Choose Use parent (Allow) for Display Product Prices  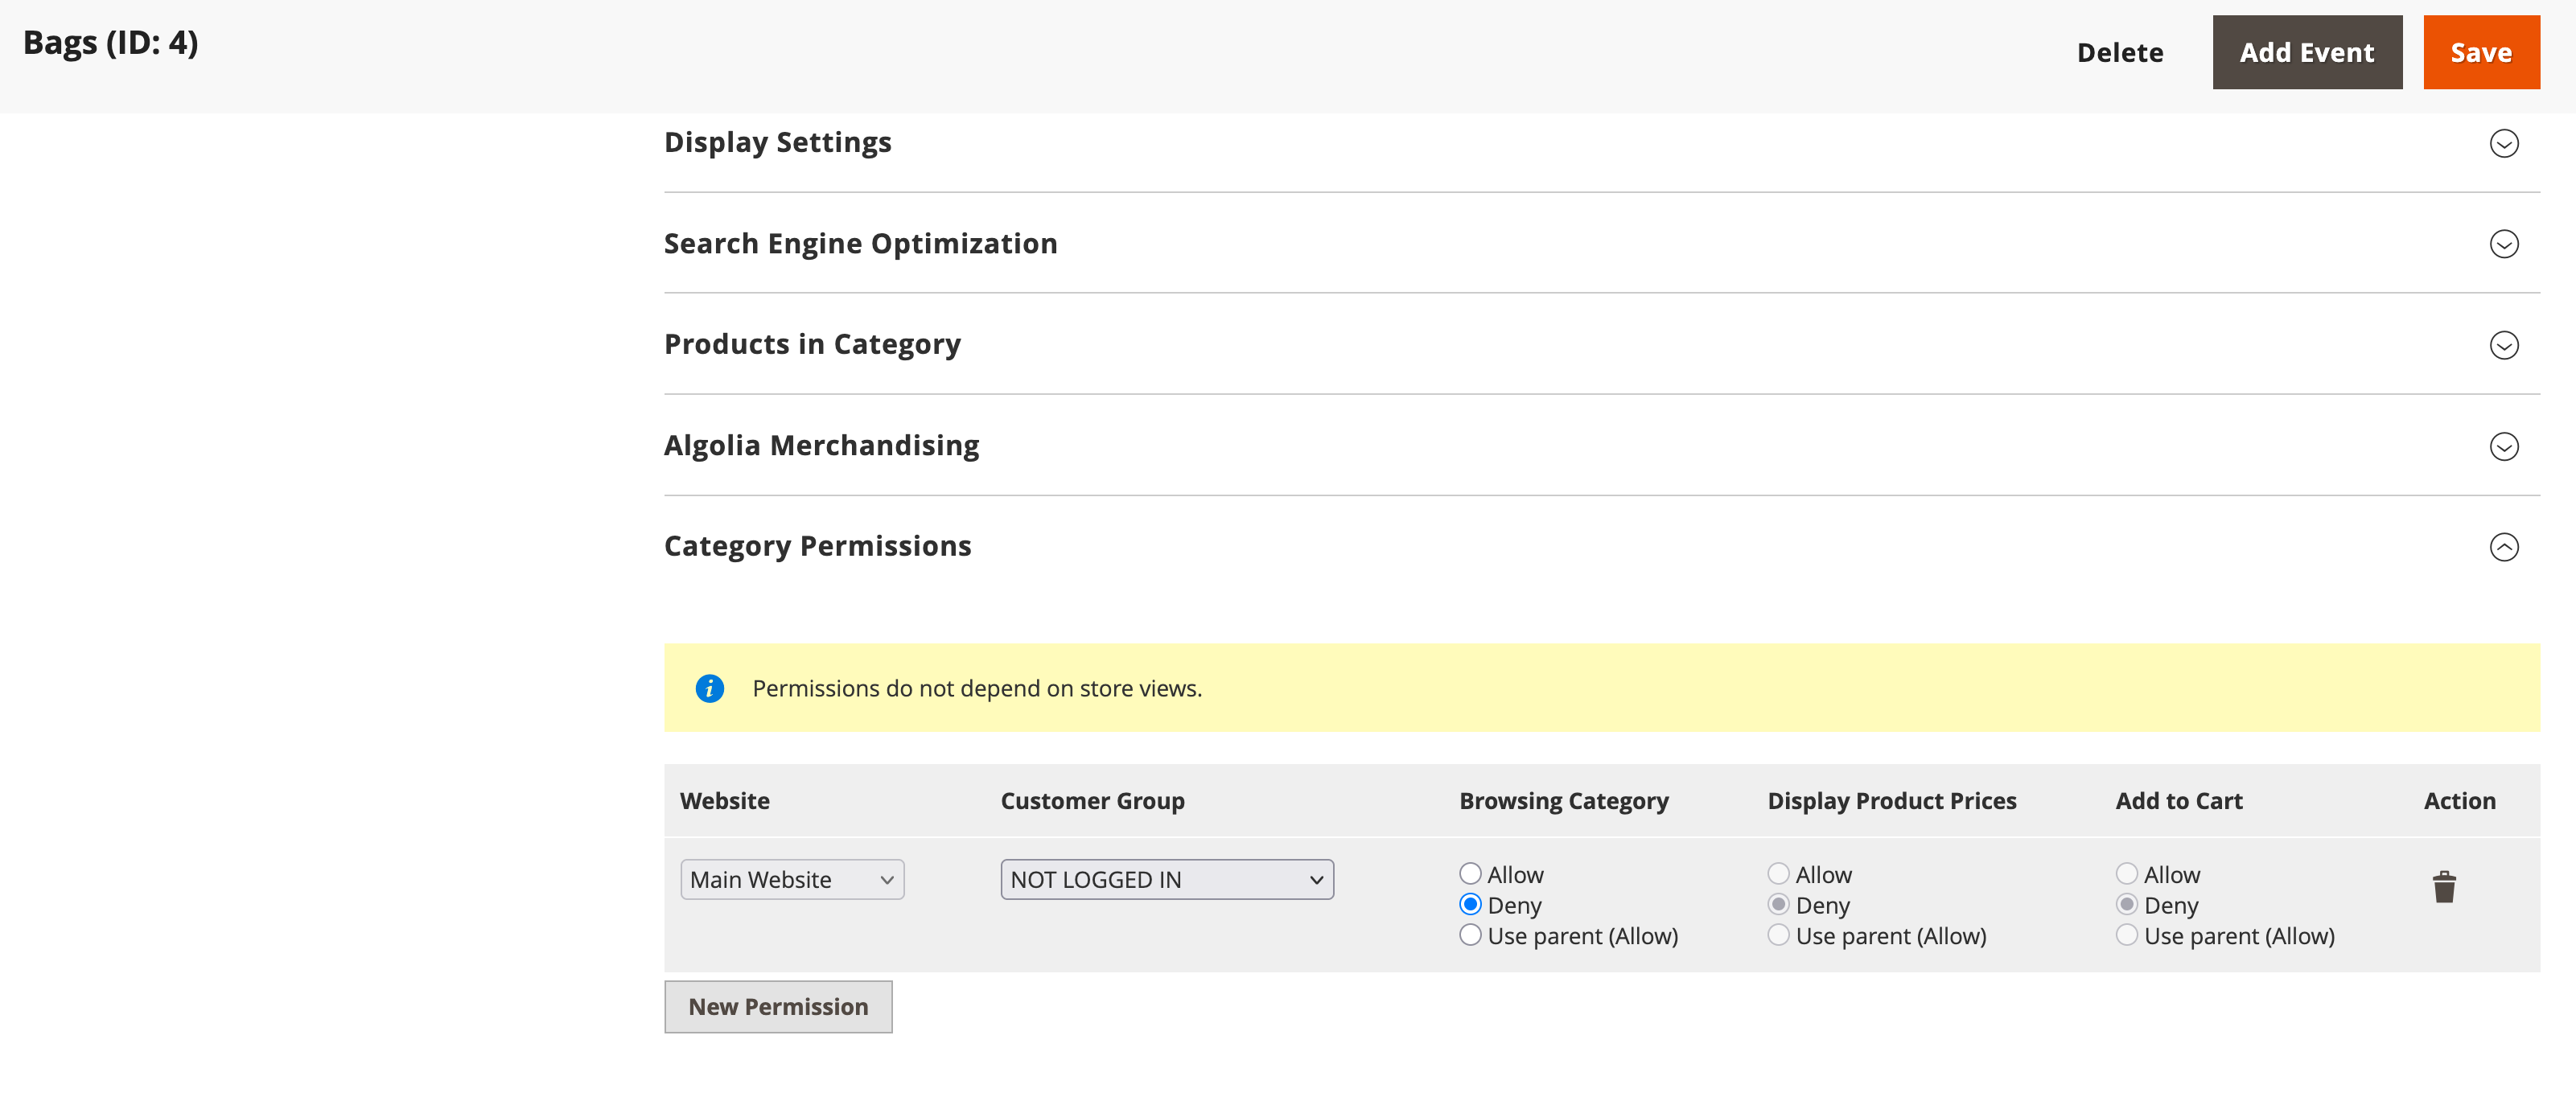[x=1778, y=935]
